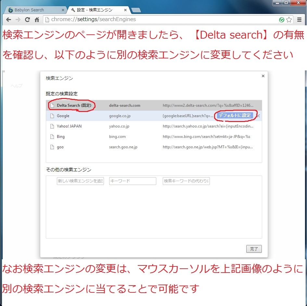Screen dimensions: 307x306
Task: Click the page icon in the address bar
Action: coord(47,19)
